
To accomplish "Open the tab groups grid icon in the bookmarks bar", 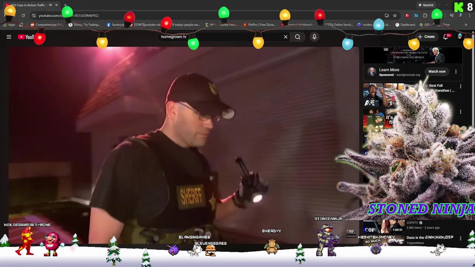I will coord(21,25).
